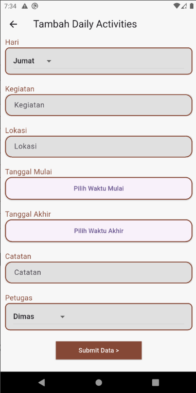Tap the cellular signal status icon
This screenshot has height=393, width=196.
coord(184,6)
